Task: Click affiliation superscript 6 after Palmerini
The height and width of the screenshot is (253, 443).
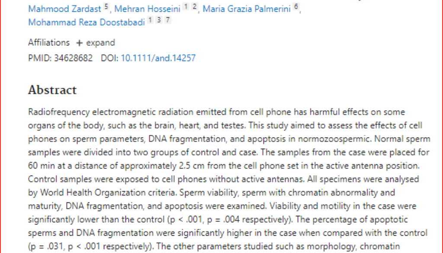Action: point(296,7)
